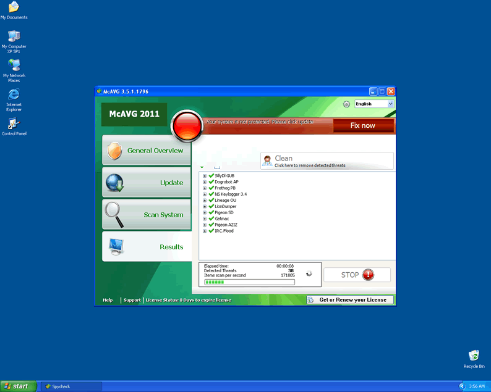Click the globe download icon for Update
491x392 pixels.
pyautogui.click(x=114, y=183)
